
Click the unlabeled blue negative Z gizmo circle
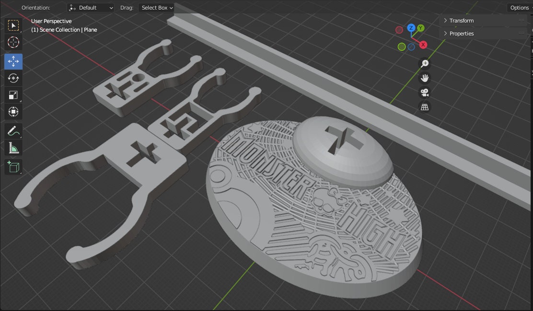[x=411, y=47]
